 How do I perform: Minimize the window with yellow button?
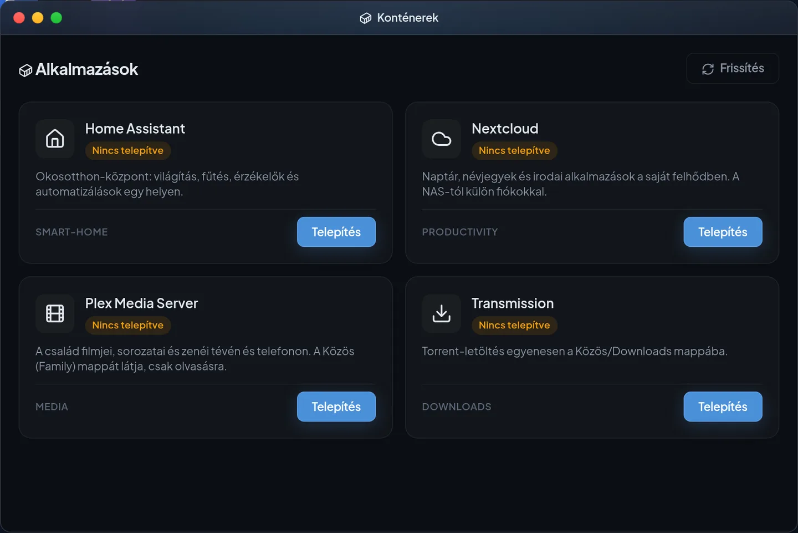point(38,18)
